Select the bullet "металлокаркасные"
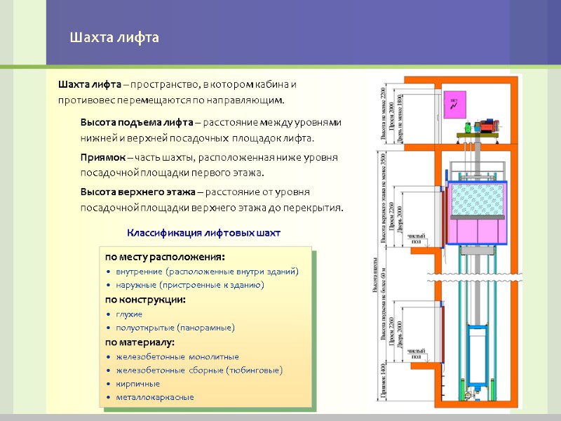 (154, 397)
